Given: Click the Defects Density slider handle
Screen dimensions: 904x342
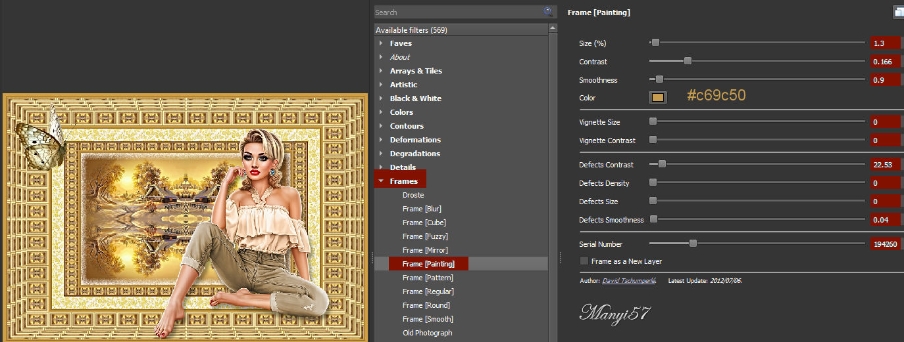Looking at the screenshot, I should [653, 182].
